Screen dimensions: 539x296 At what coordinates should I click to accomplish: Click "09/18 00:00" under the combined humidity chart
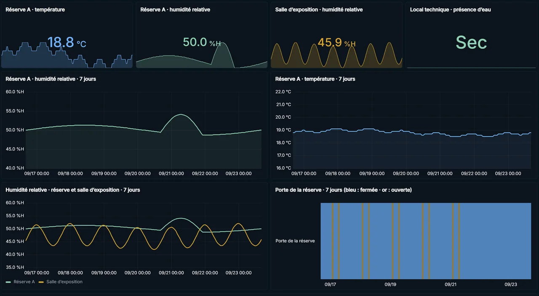tap(70, 272)
